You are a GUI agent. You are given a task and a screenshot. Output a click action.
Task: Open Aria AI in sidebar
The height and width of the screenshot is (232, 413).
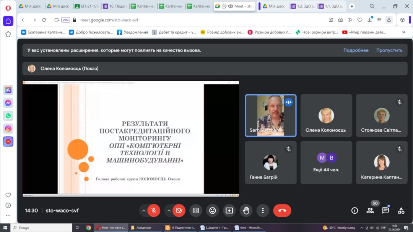pos(8,90)
